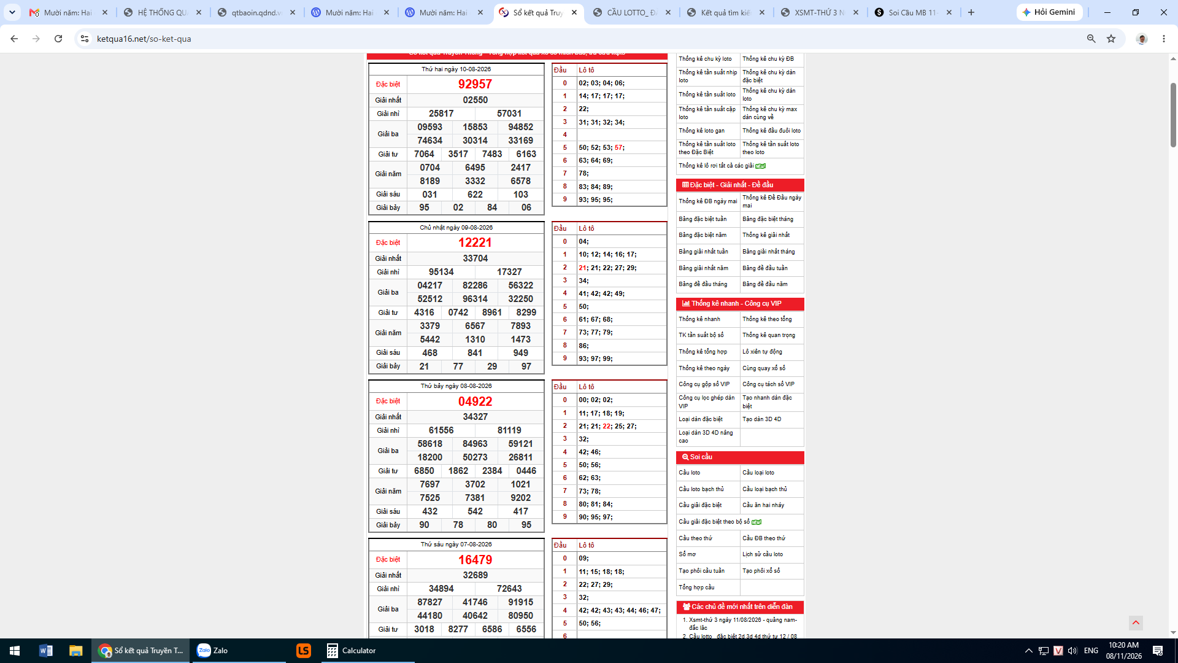Click the browser back arrow
Viewport: 1178px width, 663px height.
(14, 39)
